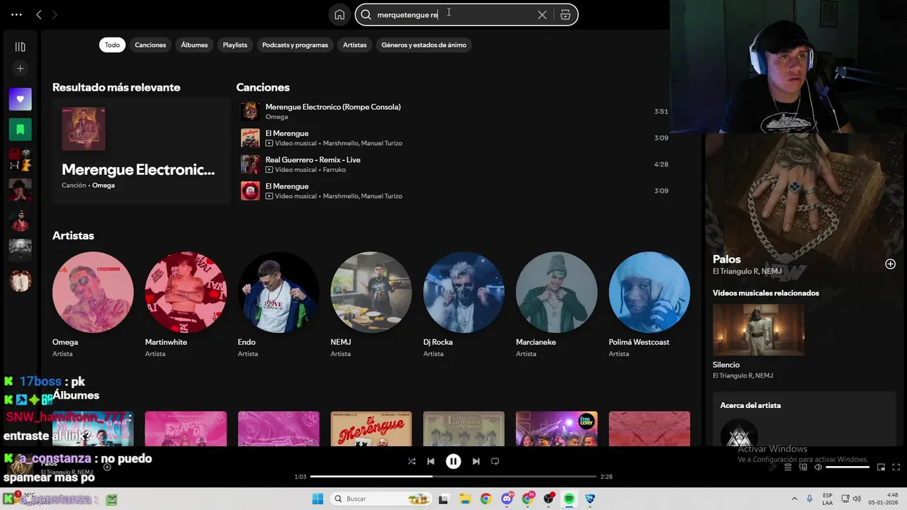This screenshot has width=907, height=510.
Task: Expand Your Library sidebar
Action: pos(20,47)
